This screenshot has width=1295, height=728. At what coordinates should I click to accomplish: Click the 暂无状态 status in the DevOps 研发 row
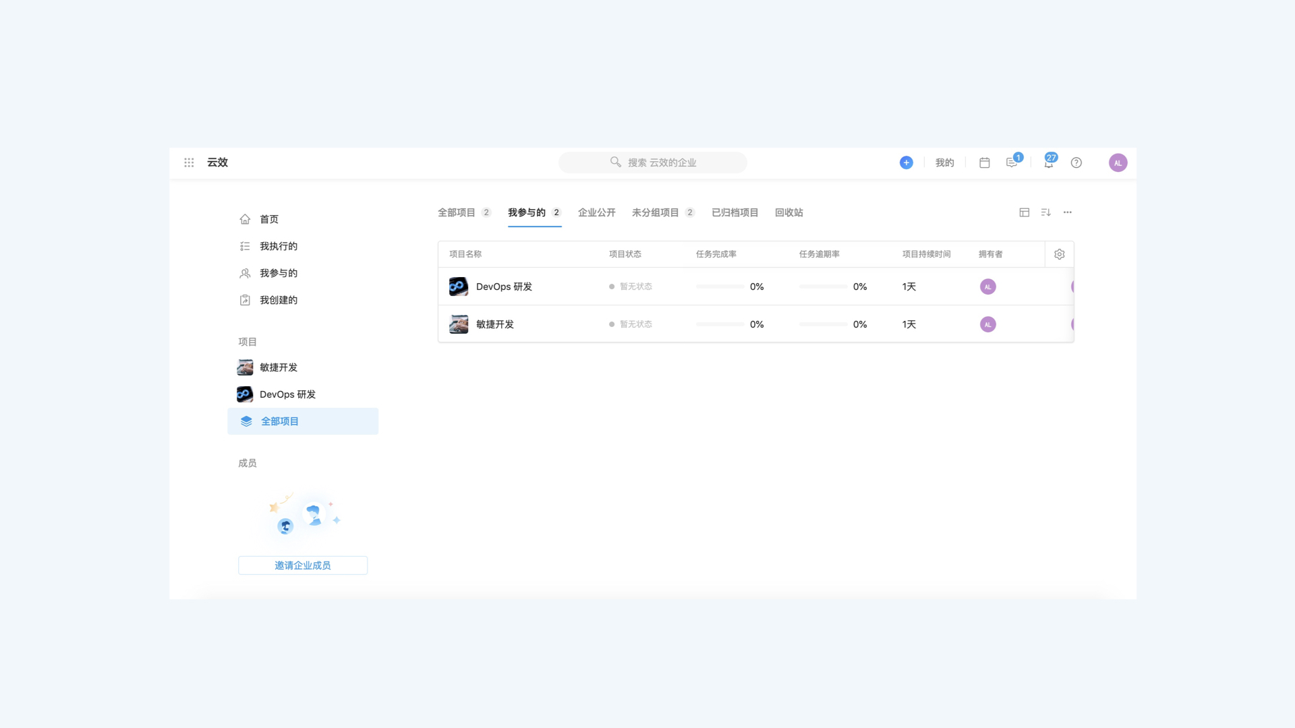tap(631, 286)
